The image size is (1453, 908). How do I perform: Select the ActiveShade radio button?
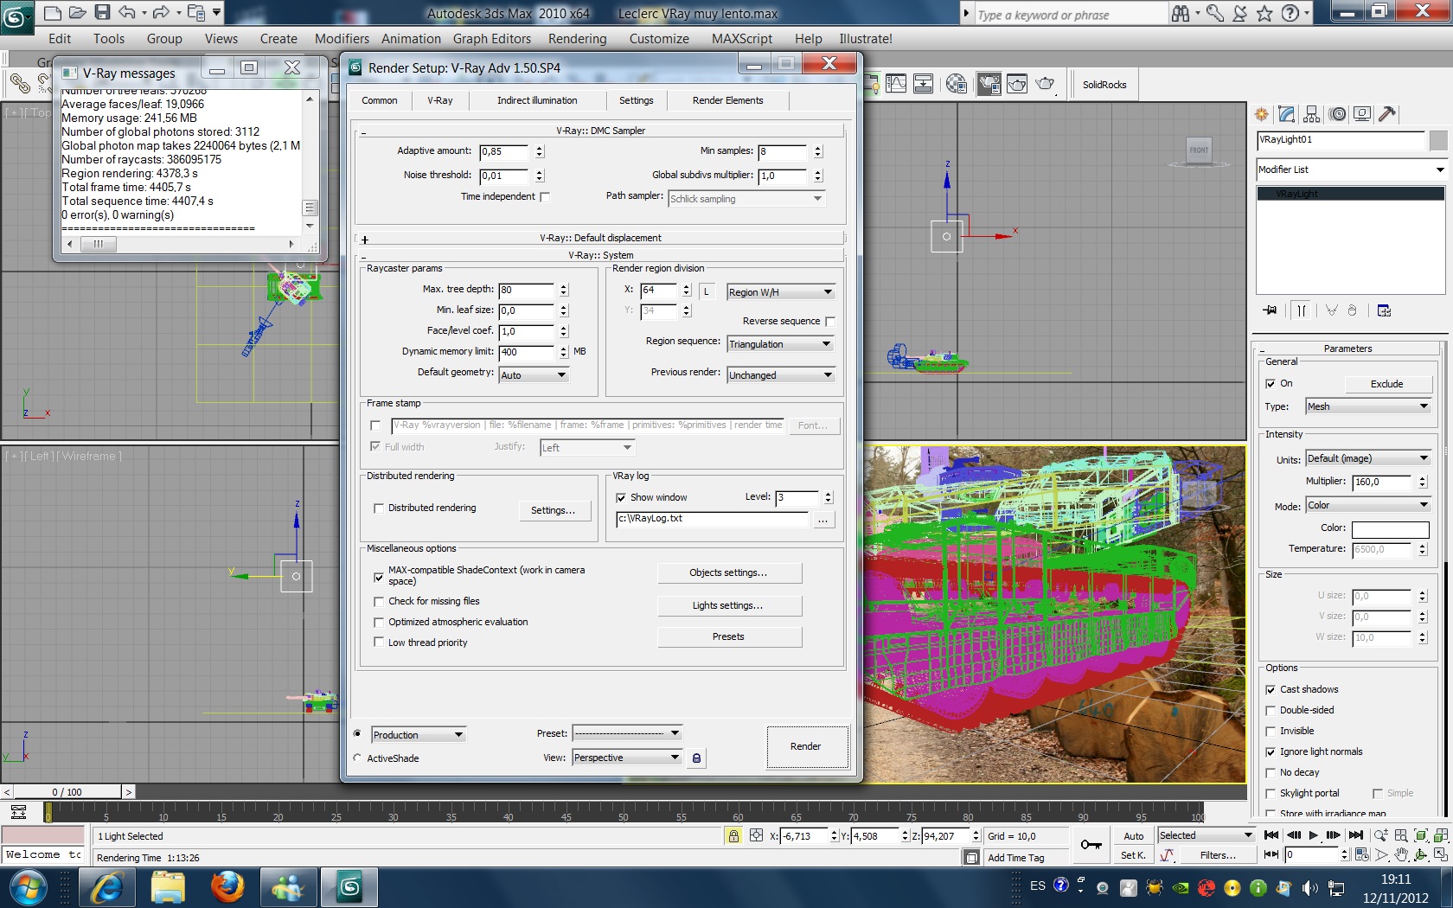coord(357,758)
